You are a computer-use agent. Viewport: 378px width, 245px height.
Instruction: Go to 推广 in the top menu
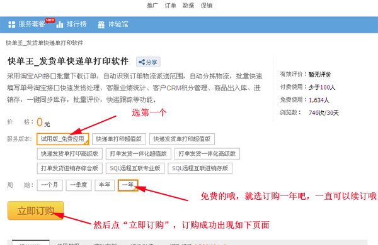[x=152, y=5]
